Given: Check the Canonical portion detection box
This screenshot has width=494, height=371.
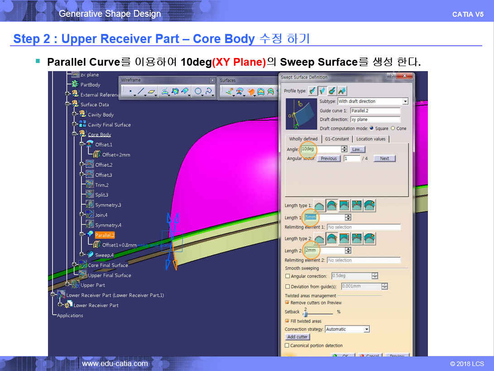Looking at the screenshot, I should (288, 346).
